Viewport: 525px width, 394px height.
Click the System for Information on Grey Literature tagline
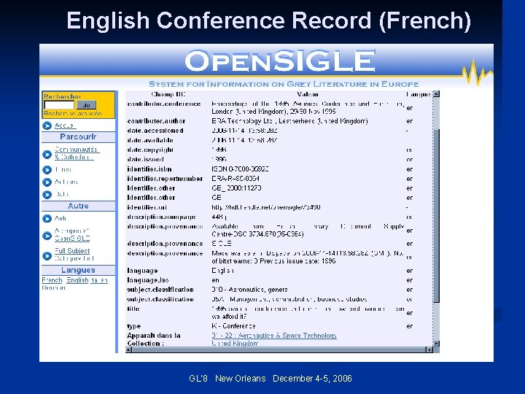click(284, 84)
